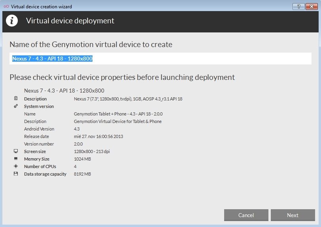This screenshot has height=227, width=321.
Task: Click the Next button
Action: [x=293, y=215]
